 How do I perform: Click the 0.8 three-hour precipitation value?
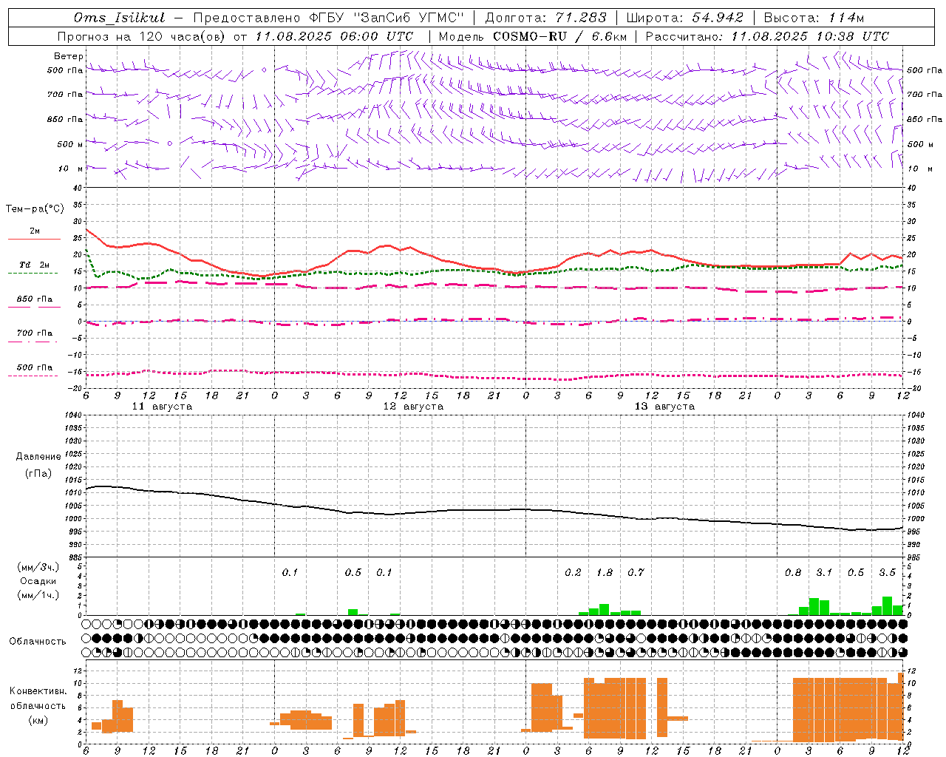[793, 572]
